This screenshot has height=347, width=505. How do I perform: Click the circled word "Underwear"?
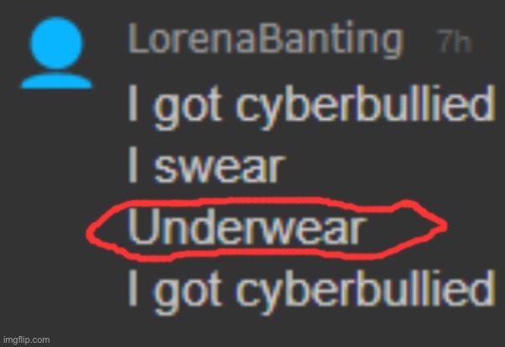tap(247, 227)
